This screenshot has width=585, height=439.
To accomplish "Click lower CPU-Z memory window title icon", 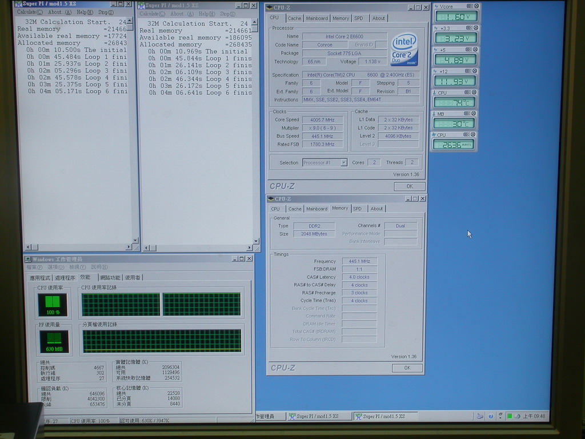I will pyautogui.click(x=271, y=198).
